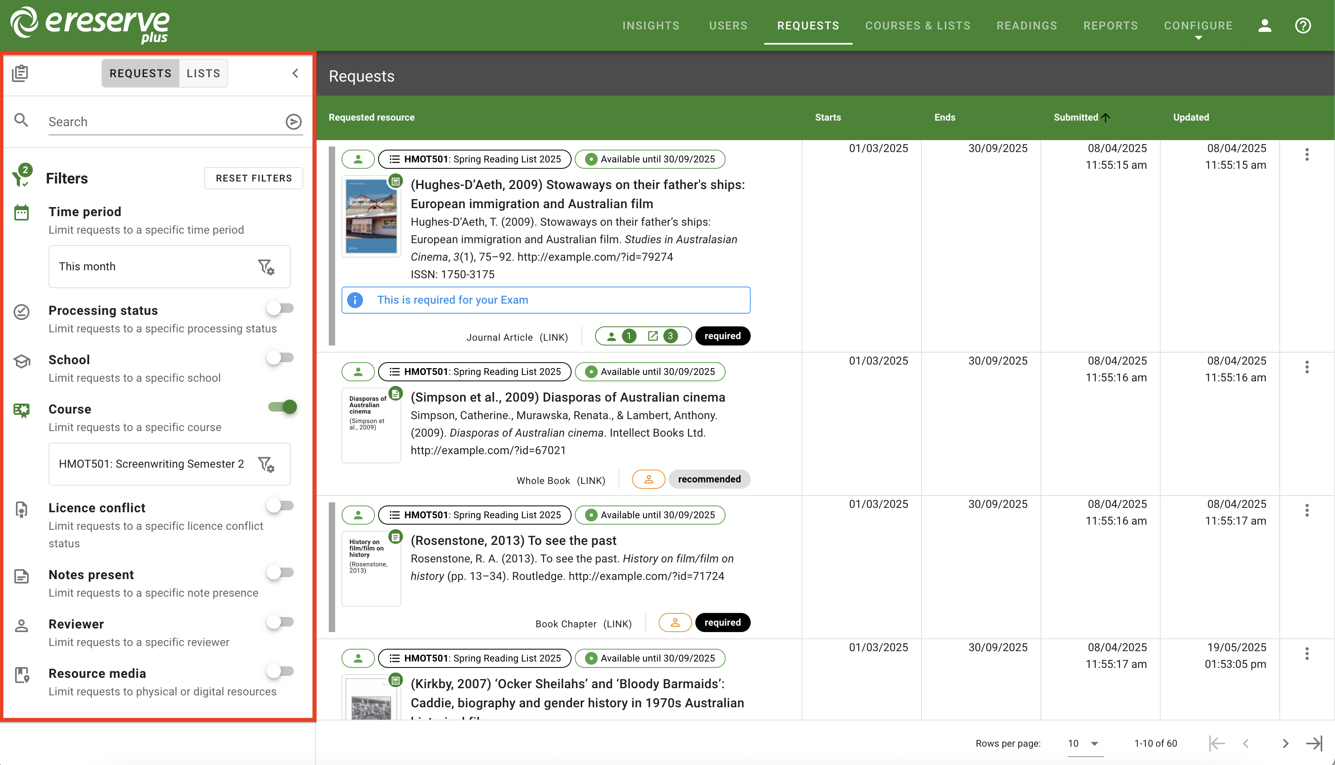Switch to the LISTS tab

click(x=203, y=73)
